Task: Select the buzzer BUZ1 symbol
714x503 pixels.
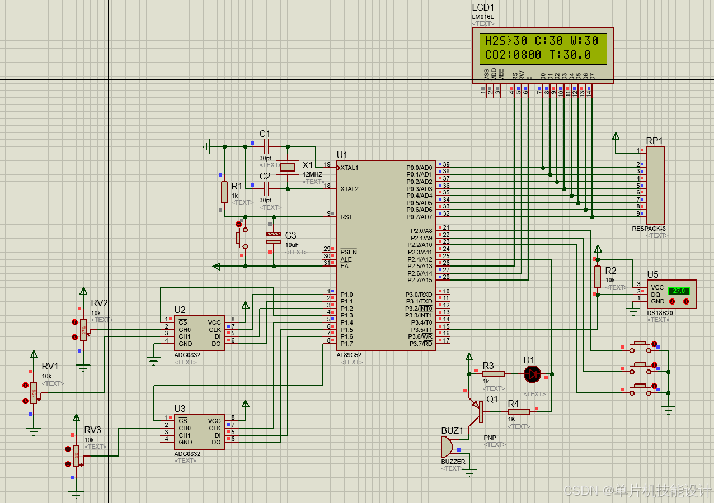Action: [447, 447]
